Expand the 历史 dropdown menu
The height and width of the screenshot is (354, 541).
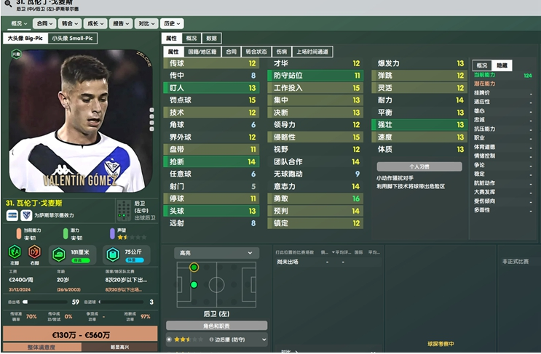[172, 23]
